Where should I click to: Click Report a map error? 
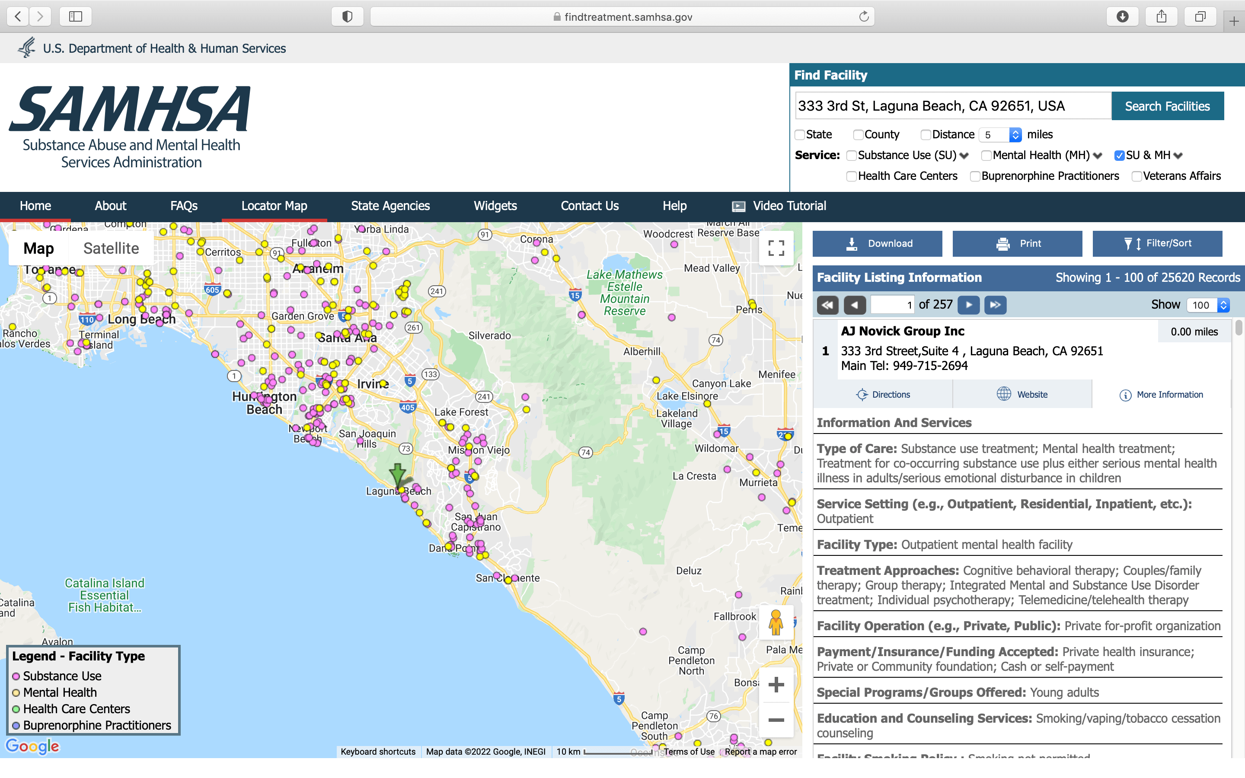(x=761, y=752)
